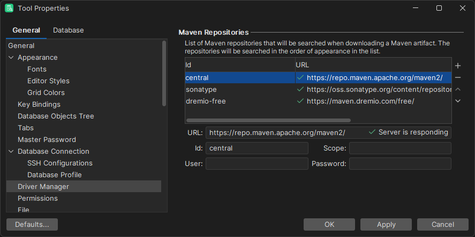Click the OK button

point(329,225)
